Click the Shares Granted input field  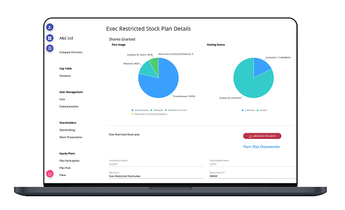click(x=253, y=176)
